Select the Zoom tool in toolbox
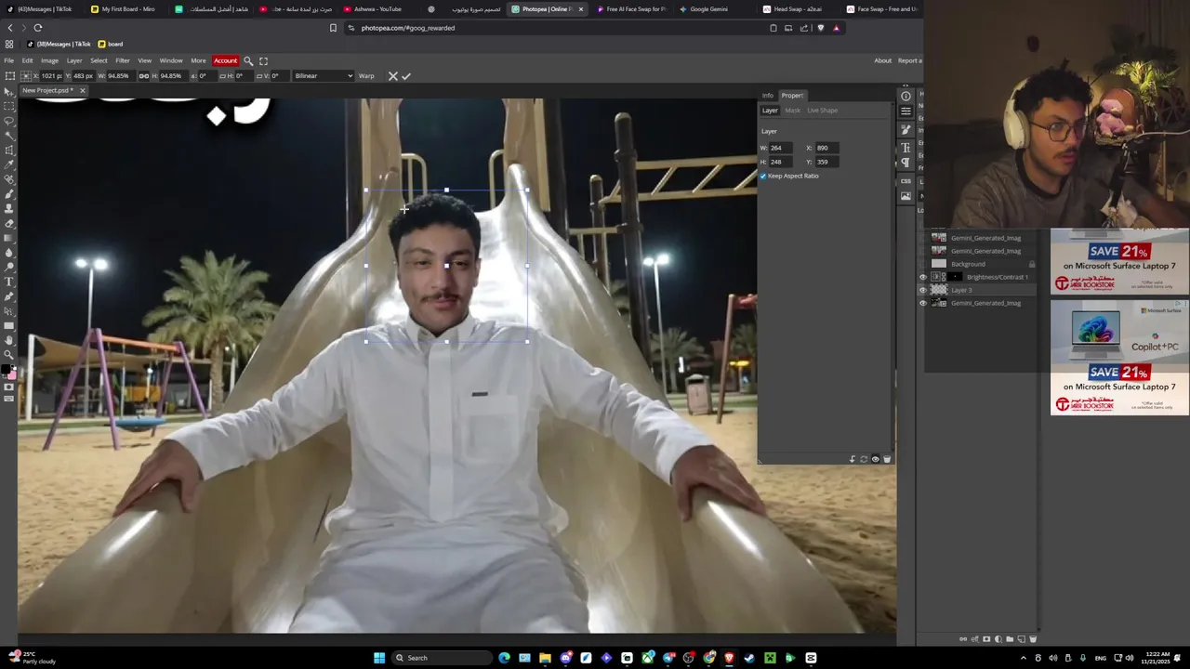 pos(10,354)
